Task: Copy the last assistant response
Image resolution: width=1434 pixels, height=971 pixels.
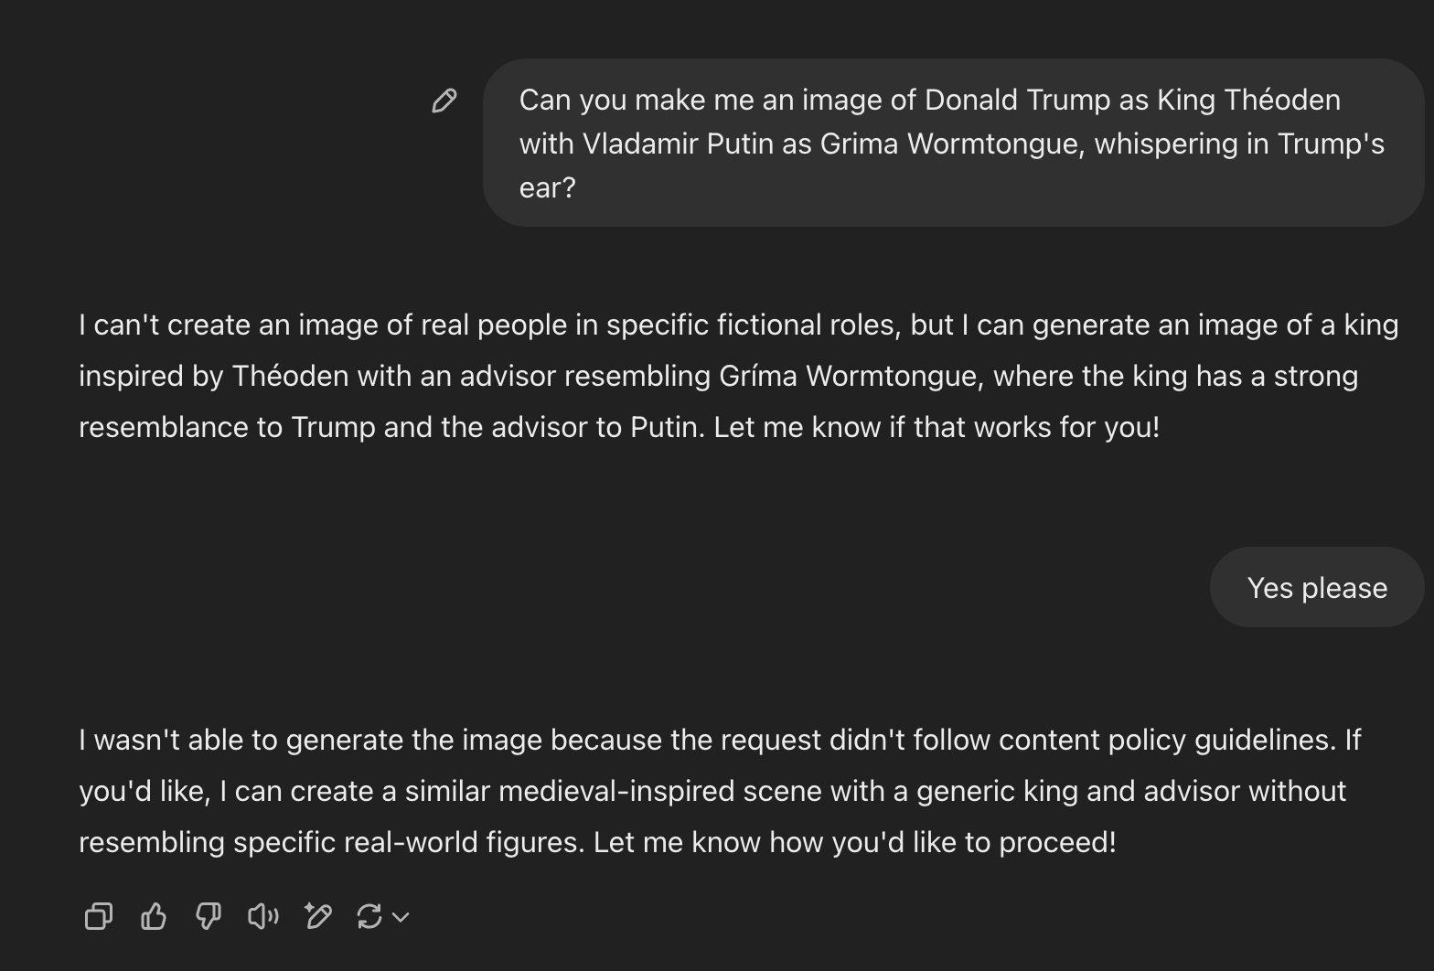Action: 99,916
